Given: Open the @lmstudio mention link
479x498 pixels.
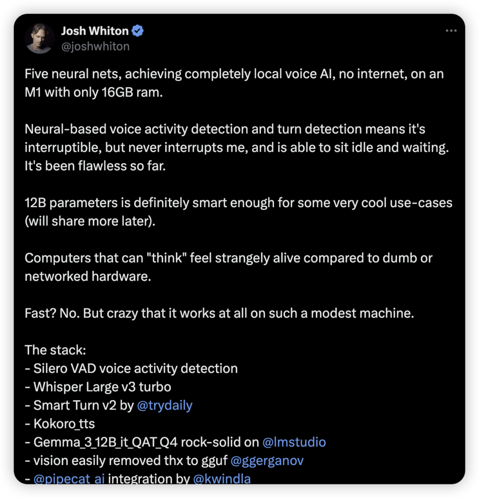Looking at the screenshot, I should click(x=294, y=442).
